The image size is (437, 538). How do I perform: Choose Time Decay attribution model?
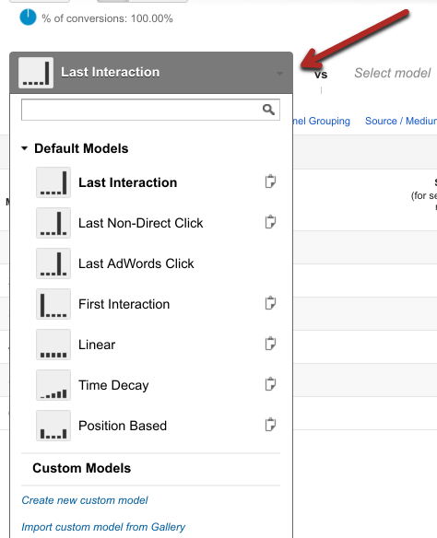coord(113,385)
